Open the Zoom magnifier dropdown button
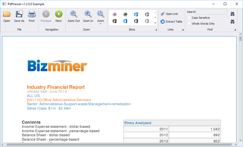243x147 pixels. pos(101,17)
